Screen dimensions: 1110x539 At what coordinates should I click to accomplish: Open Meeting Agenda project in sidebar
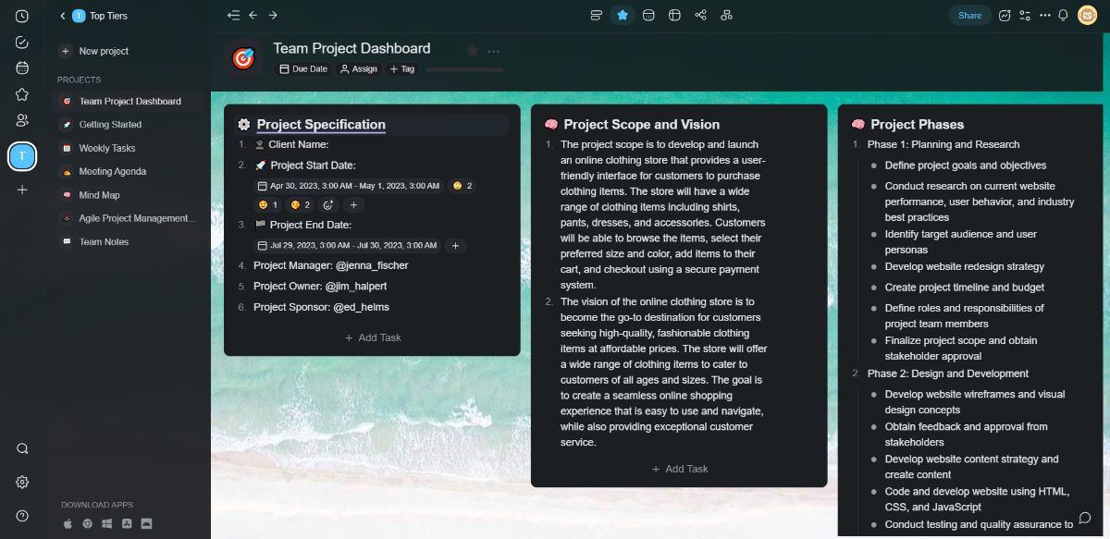113,171
